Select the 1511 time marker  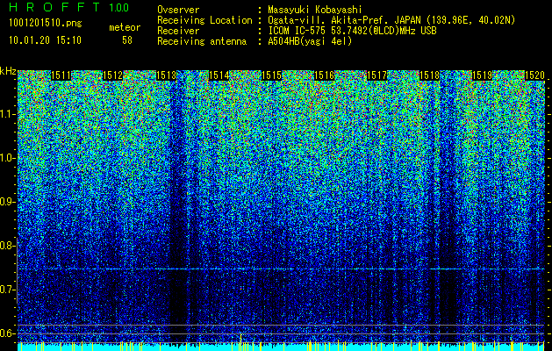point(61,75)
